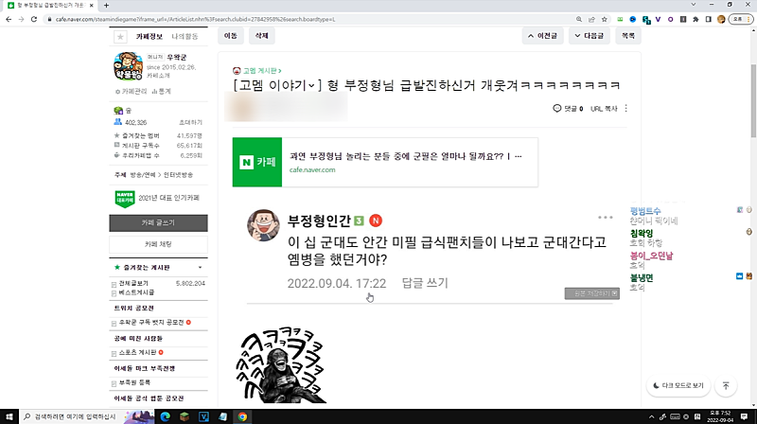Expand the 즐겨찾는 게시판 section arrow
757x424 pixels.
[200, 268]
